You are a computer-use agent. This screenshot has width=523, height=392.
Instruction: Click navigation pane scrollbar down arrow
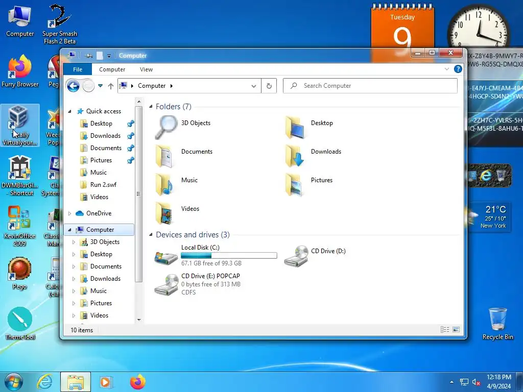[139, 320]
